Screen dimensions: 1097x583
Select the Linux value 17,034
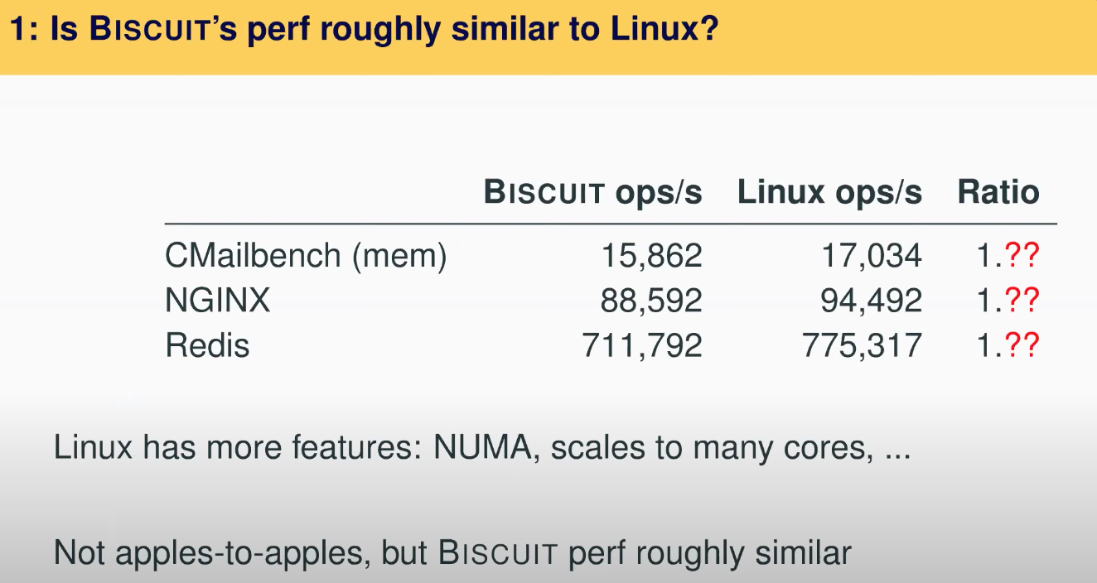tap(870, 257)
